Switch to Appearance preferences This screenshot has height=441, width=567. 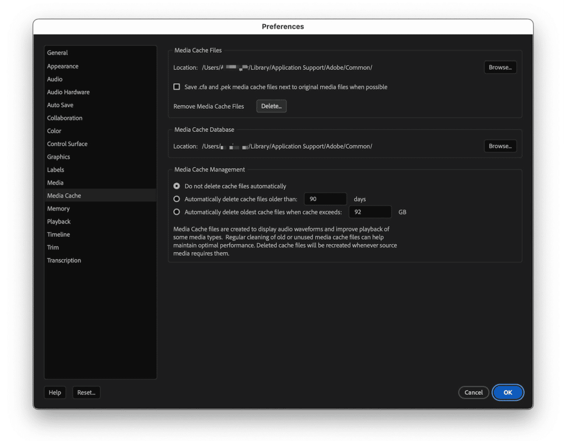click(x=62, y=66)
